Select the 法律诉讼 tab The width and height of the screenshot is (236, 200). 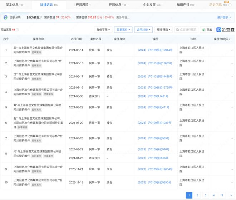click(49, 5)
